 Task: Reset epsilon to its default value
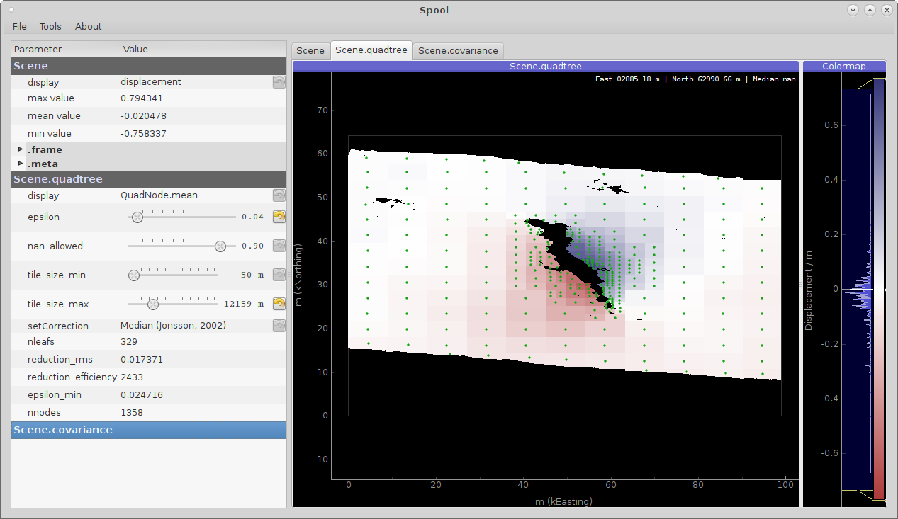point(279,217)
